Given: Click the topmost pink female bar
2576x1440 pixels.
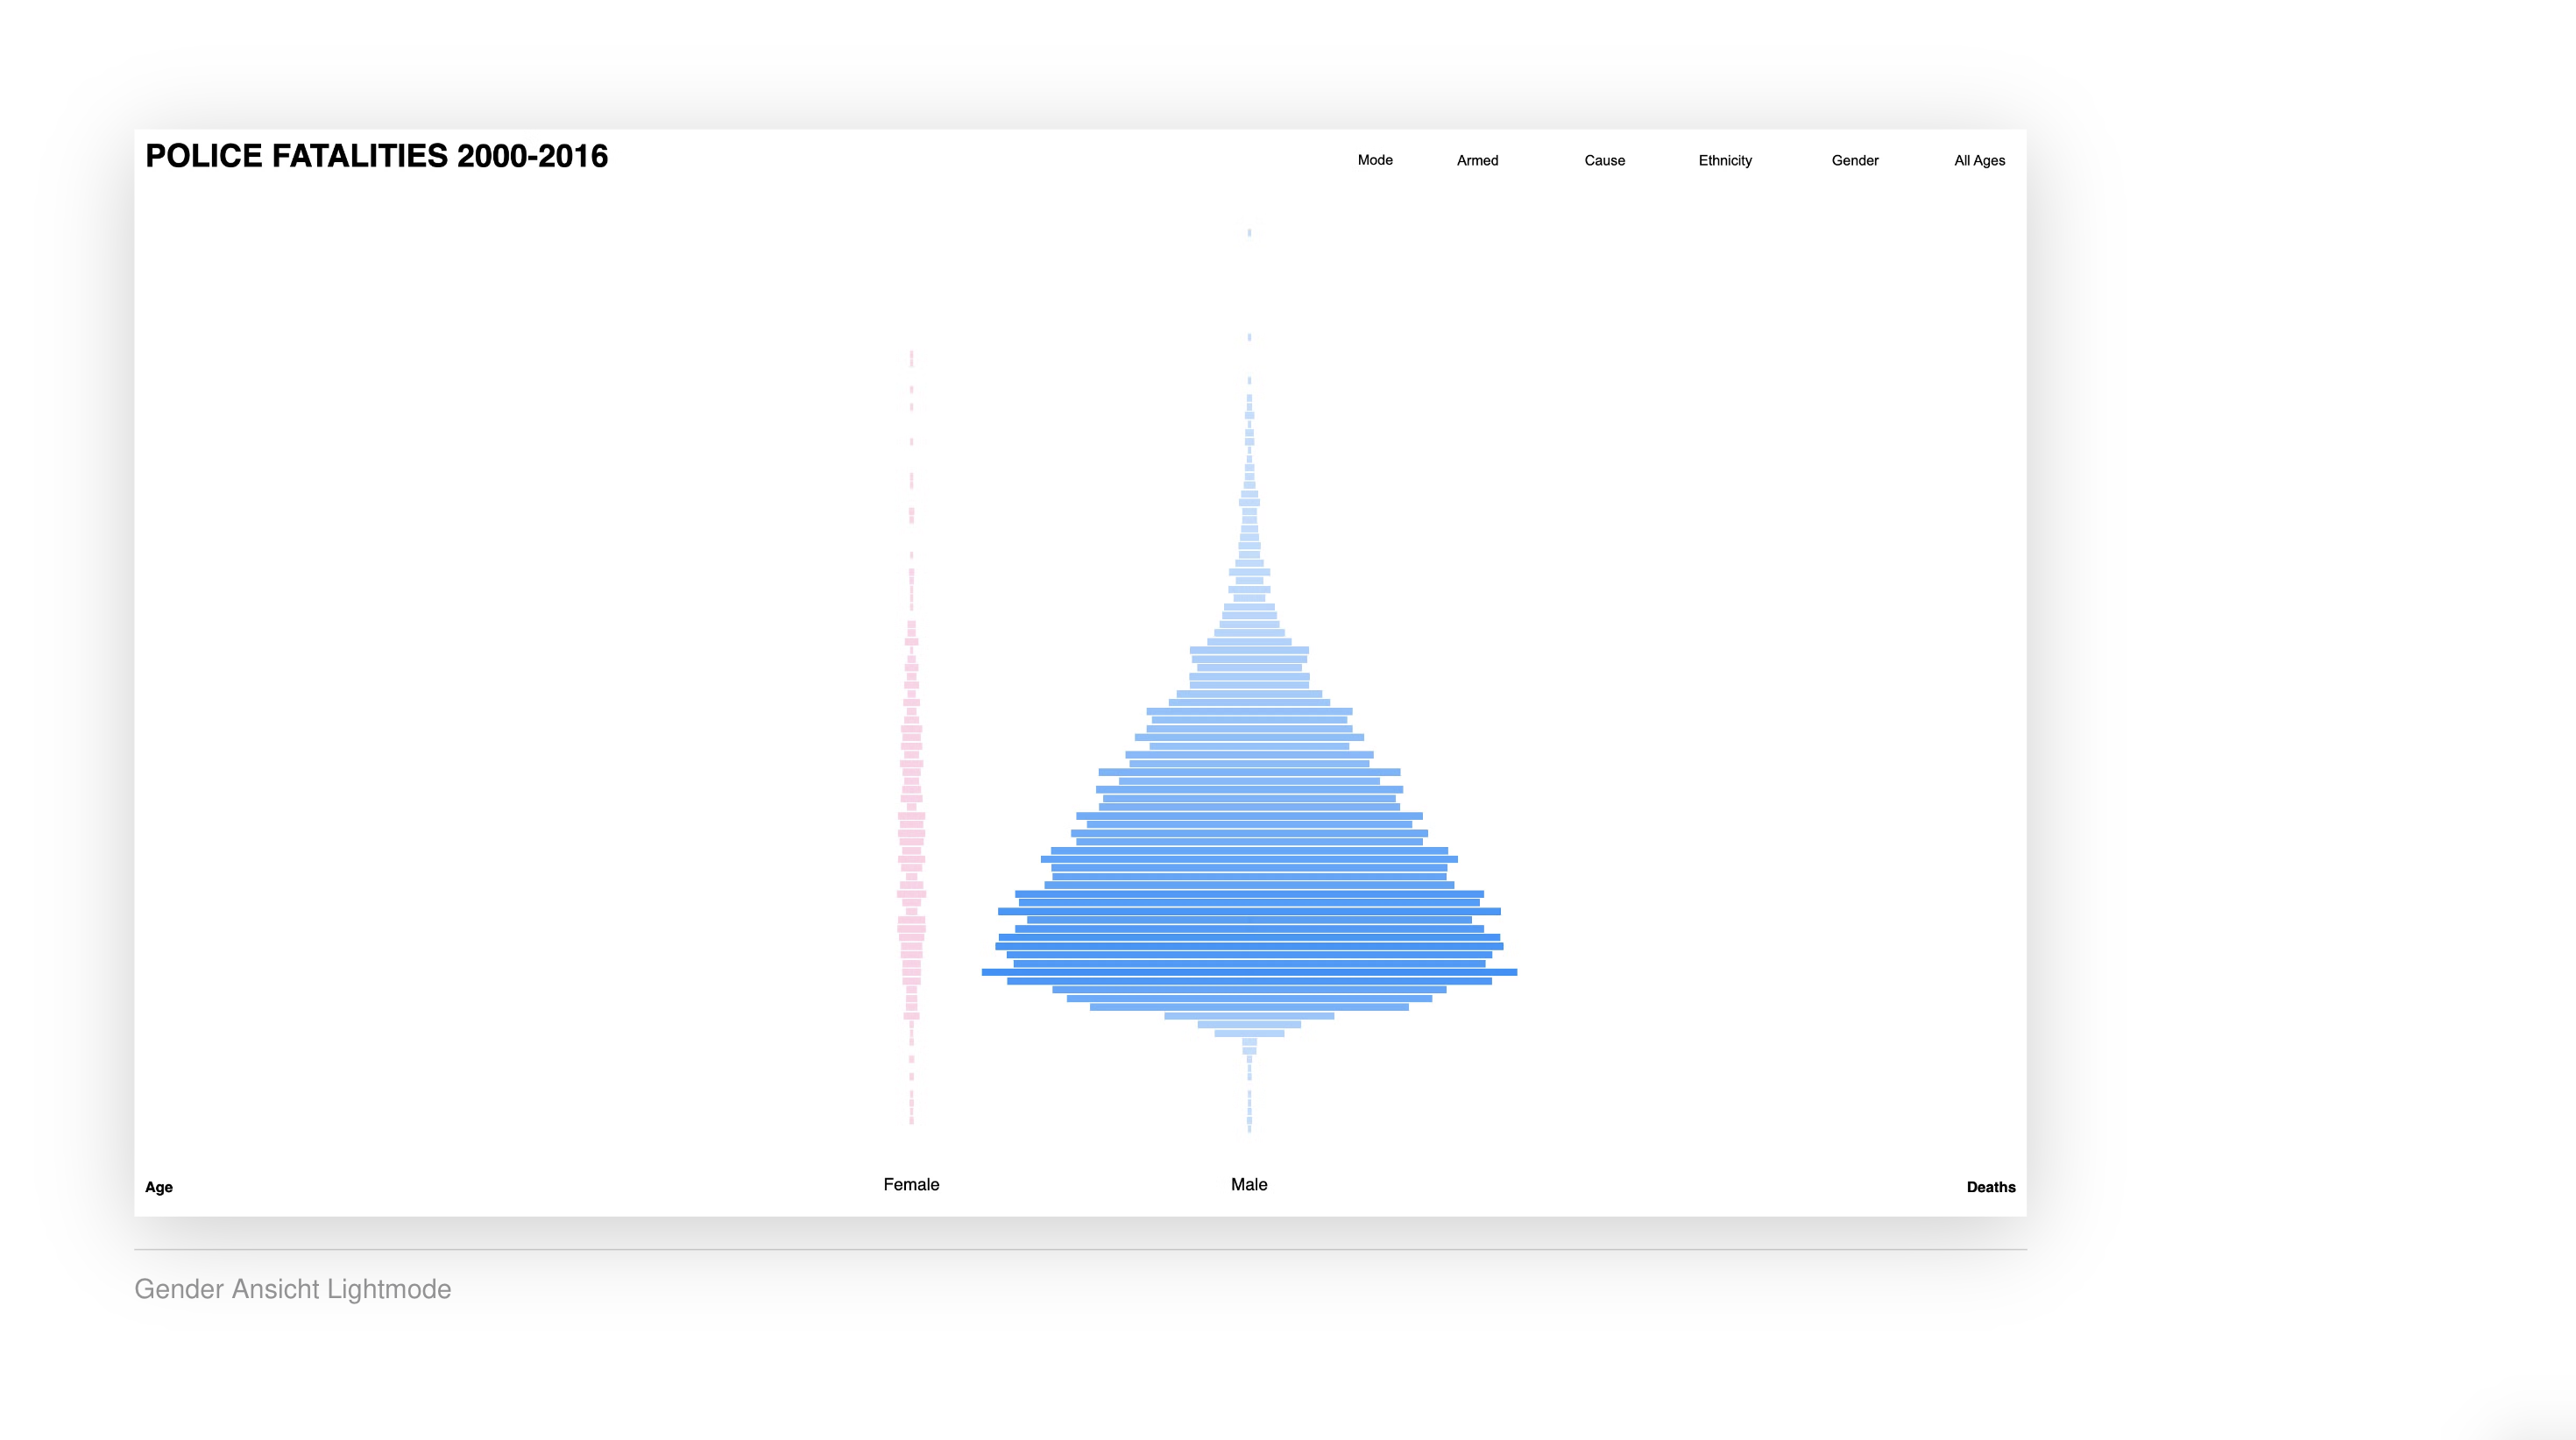Looking at the screenshot, I should tap(911, 354).
